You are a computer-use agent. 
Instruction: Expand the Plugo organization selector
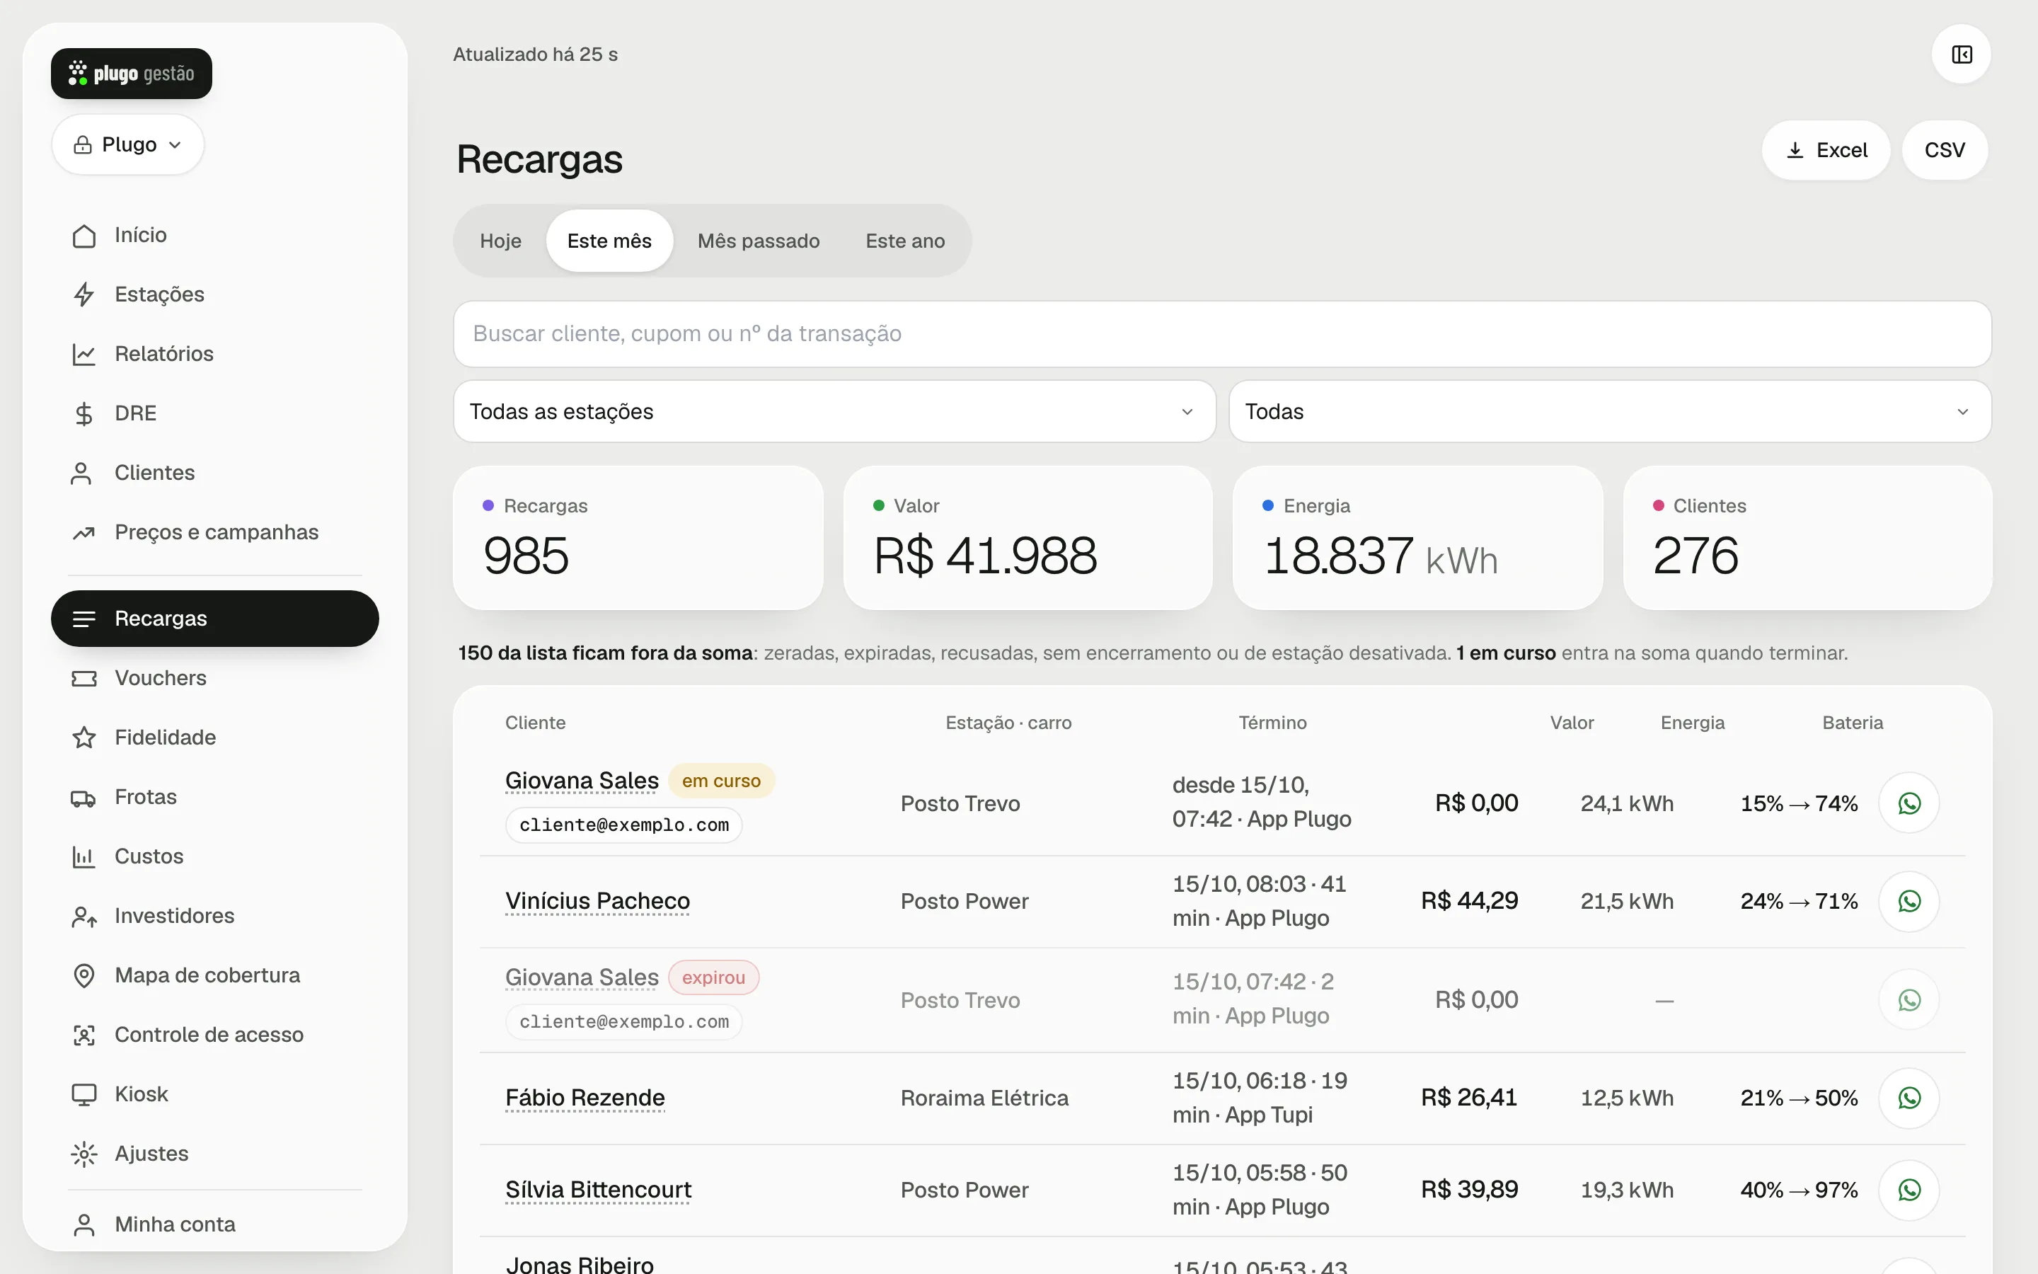coord(128,145)
